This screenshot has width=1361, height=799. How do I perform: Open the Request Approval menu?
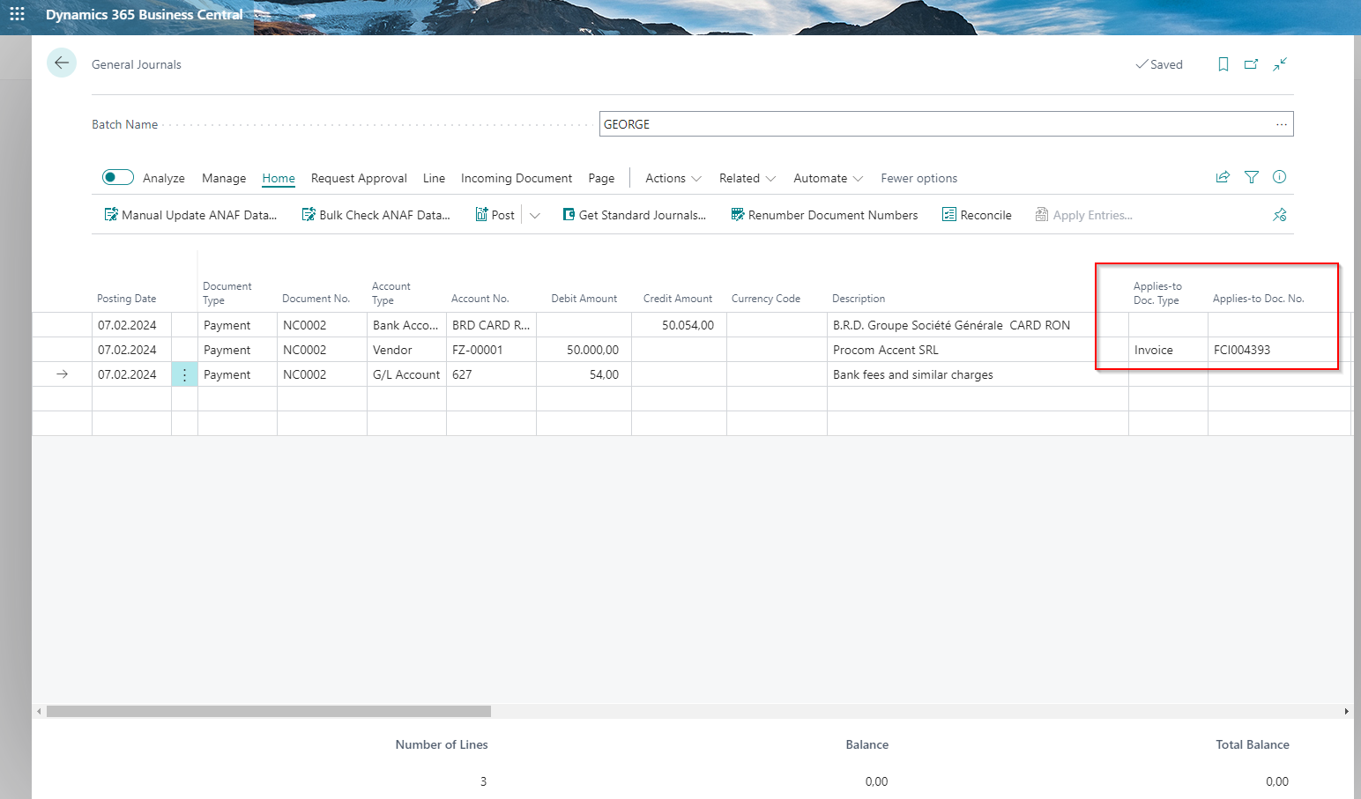pos(359,178)
